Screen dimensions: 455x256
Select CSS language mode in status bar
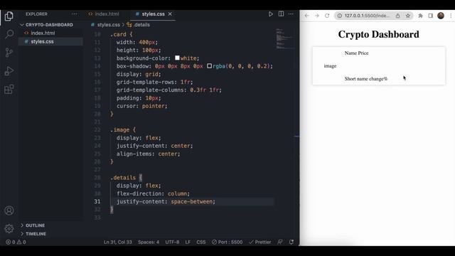point(200,242)
